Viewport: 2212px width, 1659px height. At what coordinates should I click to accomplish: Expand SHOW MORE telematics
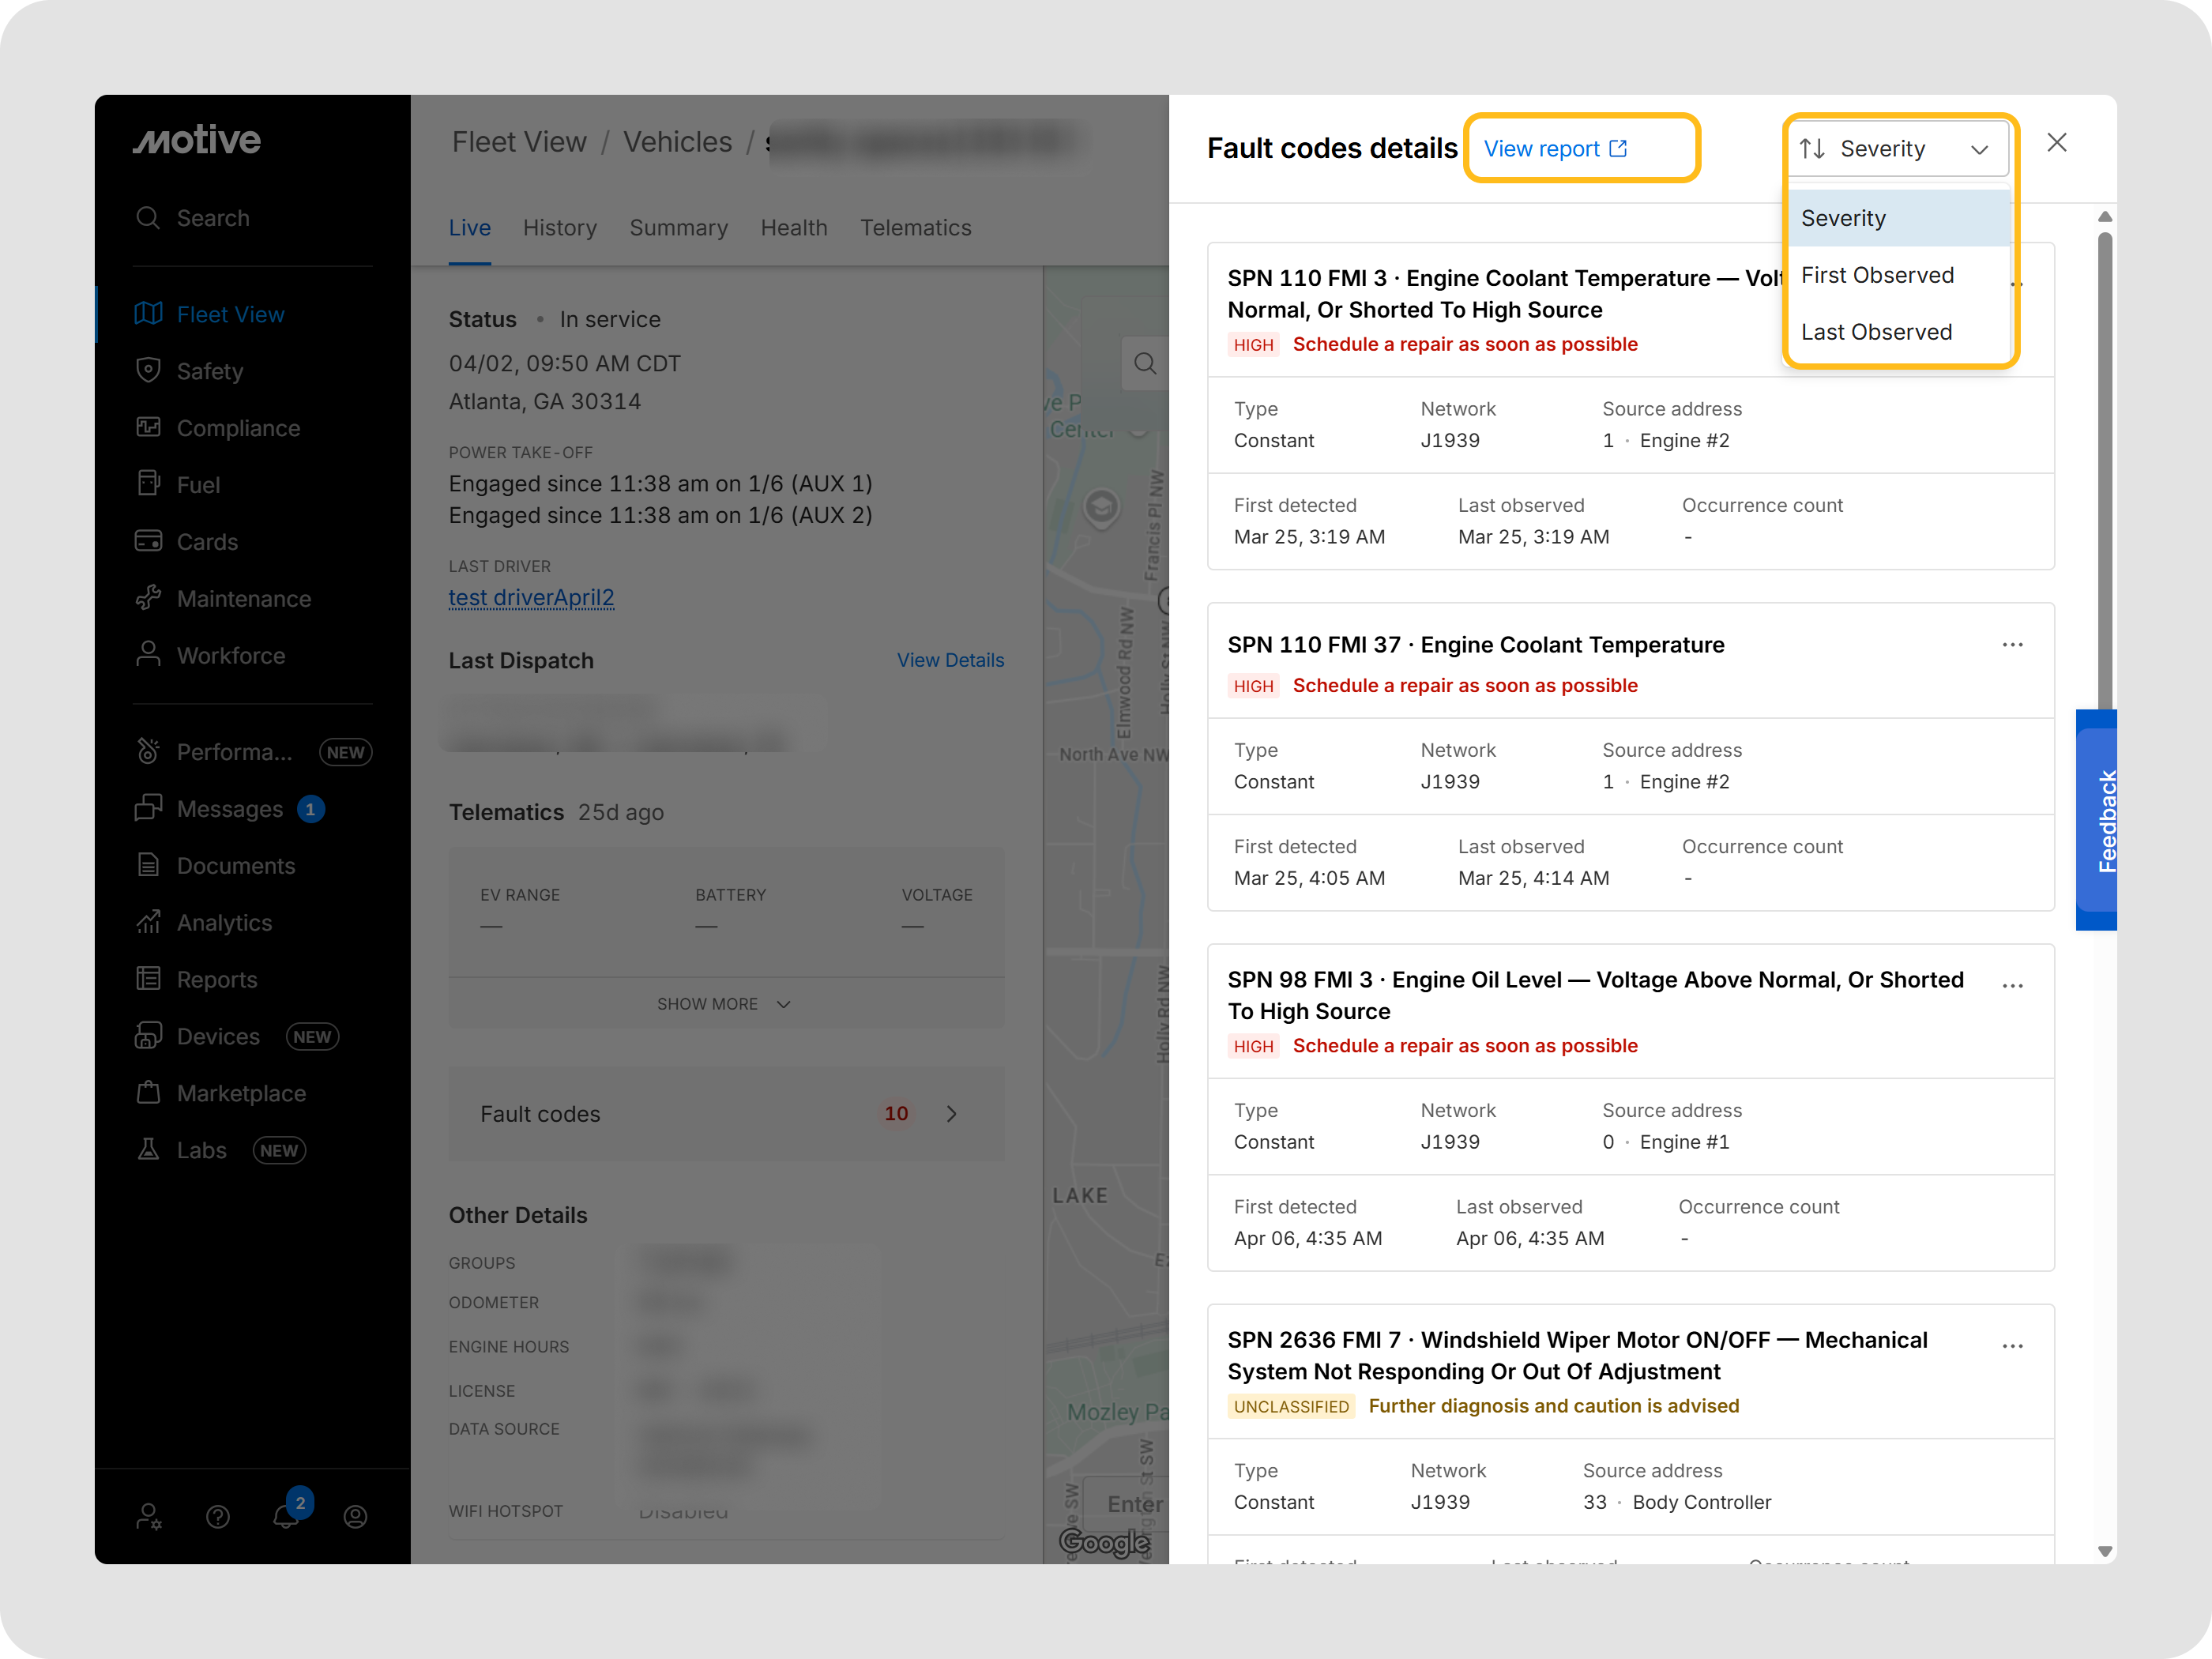tap(725, 1004)
